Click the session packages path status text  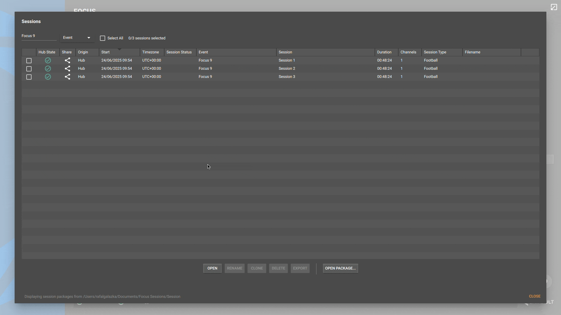(102, 297)
